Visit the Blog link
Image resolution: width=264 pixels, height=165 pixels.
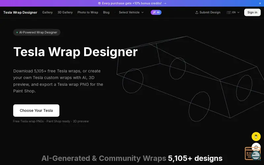[x=106, y=13]
